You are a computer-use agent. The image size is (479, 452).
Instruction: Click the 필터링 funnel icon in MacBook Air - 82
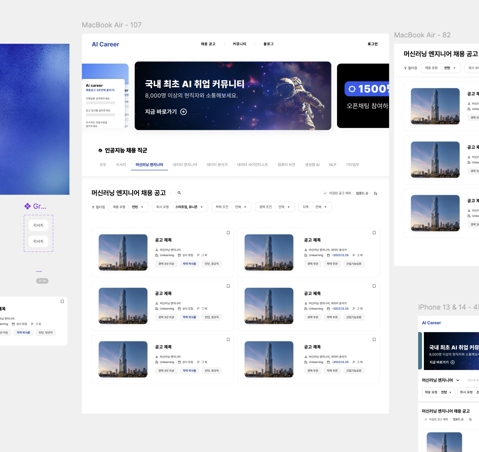[405, 68]
